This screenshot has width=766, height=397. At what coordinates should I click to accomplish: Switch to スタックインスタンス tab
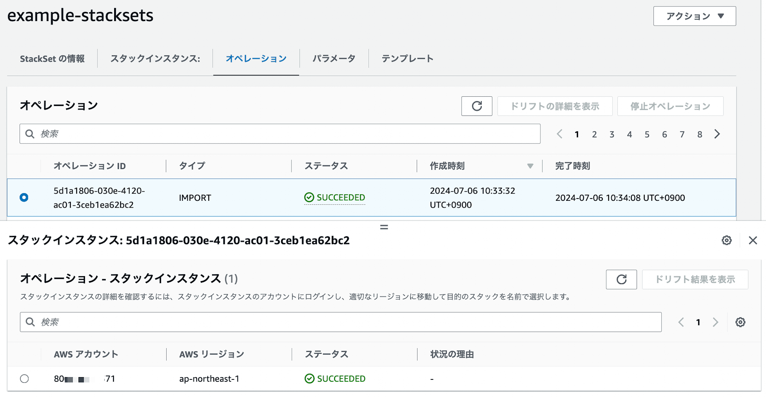[155, 59]
